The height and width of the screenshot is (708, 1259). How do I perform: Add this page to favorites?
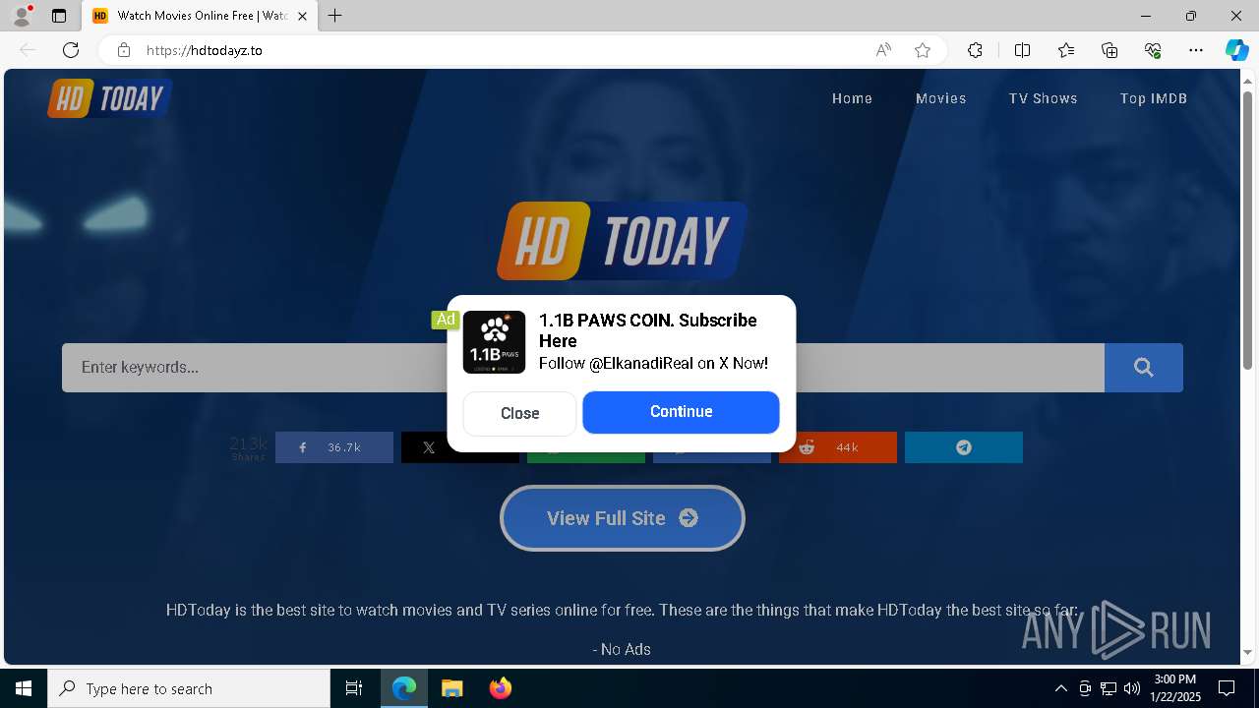point(923,50)
